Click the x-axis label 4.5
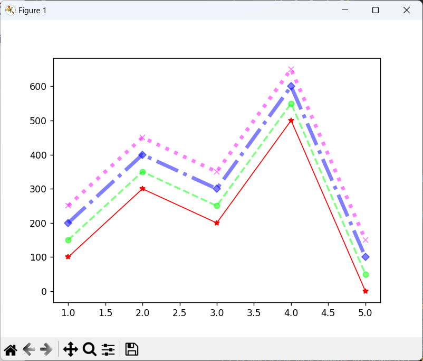This screenshot has height=361, width=423. tap(328, 313)
